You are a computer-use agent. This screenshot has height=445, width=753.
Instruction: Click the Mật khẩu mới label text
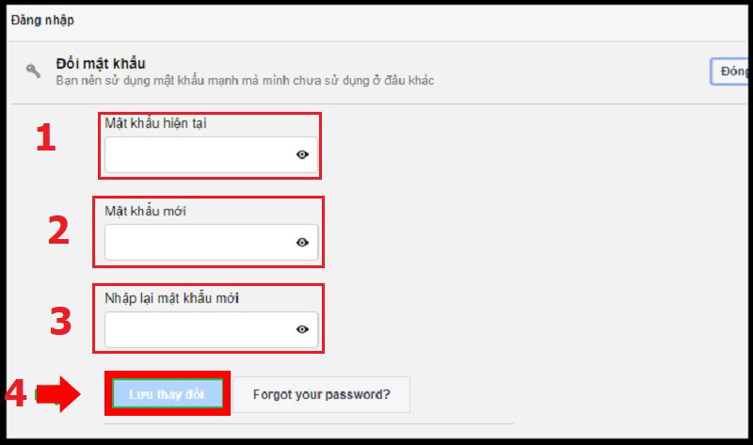pyautogui.click(x=145, y=211)
